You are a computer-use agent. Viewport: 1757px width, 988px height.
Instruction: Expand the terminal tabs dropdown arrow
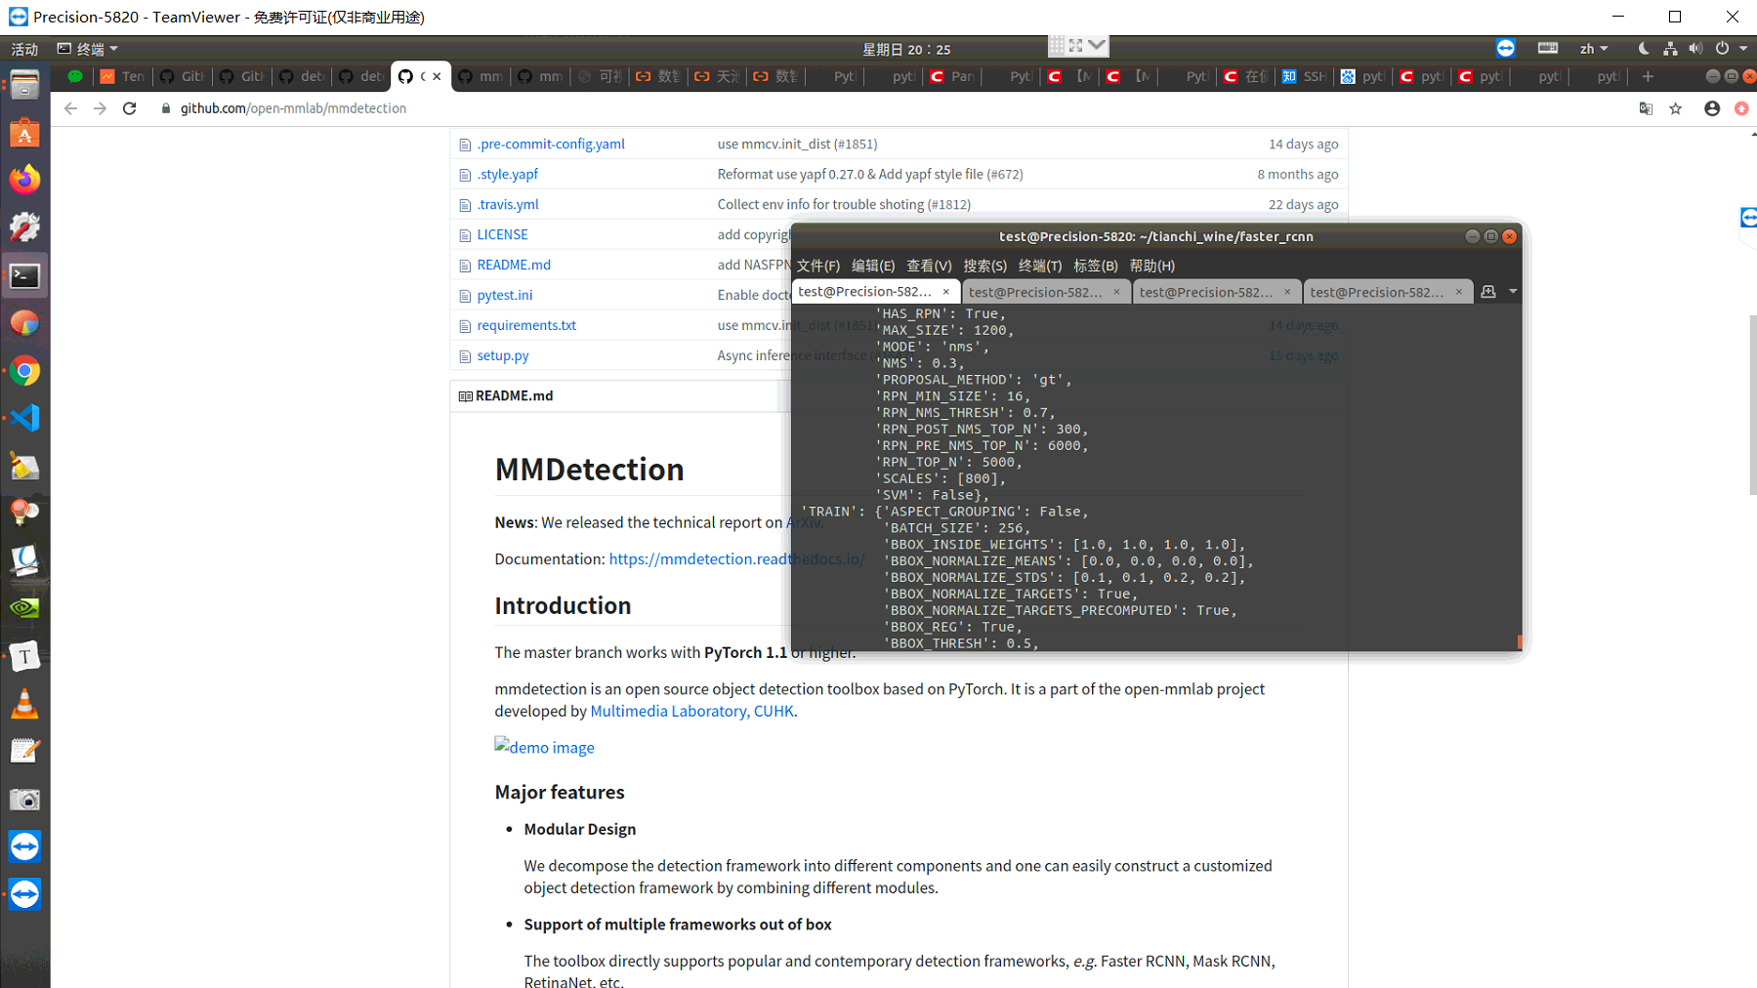coord(1513,291)
